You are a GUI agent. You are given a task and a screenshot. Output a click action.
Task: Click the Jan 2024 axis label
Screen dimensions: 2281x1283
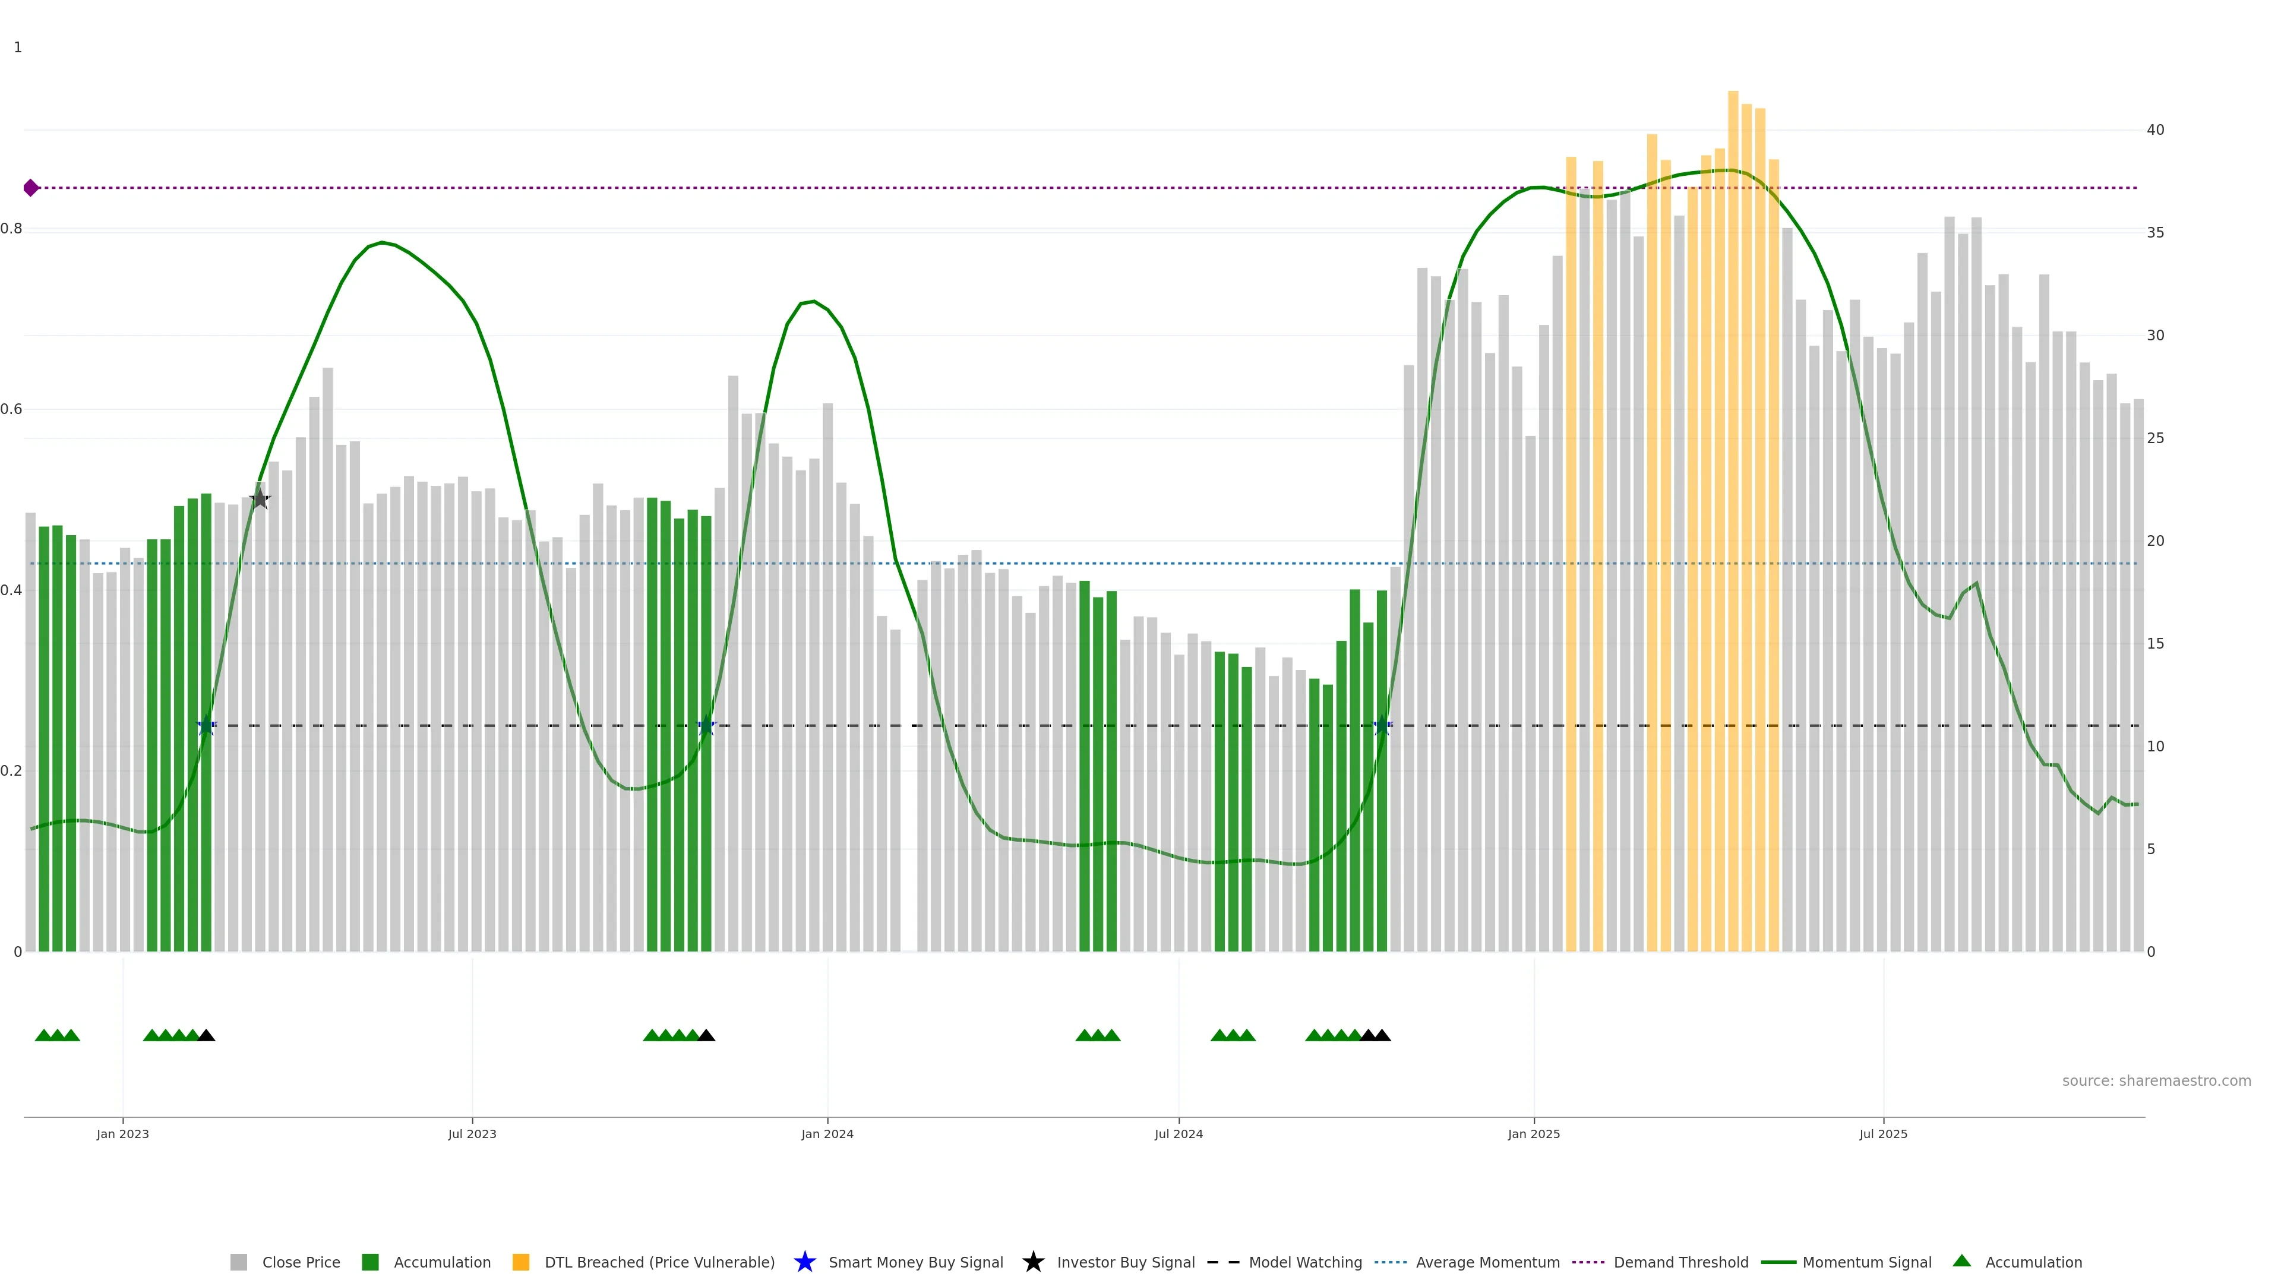(827, 1133)
